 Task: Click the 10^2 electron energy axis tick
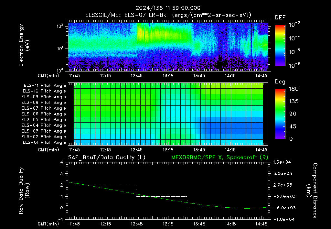coord(60,26)
